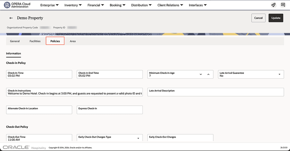Increase Minimum Check-In Age with up chevron
This screenshot has height=151, width=290.
(208, 74)
